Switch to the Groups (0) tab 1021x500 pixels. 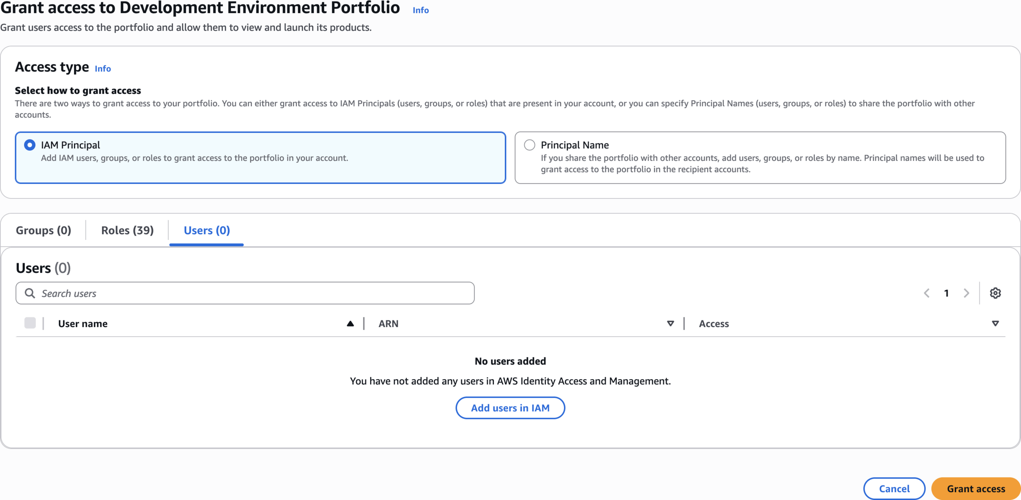pyautogui.click(x=43, y=230)
